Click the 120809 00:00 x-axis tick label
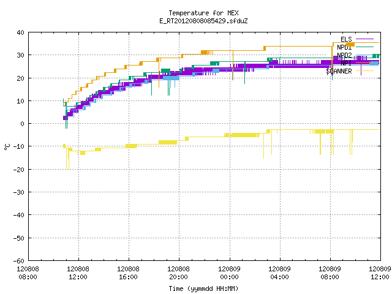This screenshot has height=294, width=392. click(229, 273)
